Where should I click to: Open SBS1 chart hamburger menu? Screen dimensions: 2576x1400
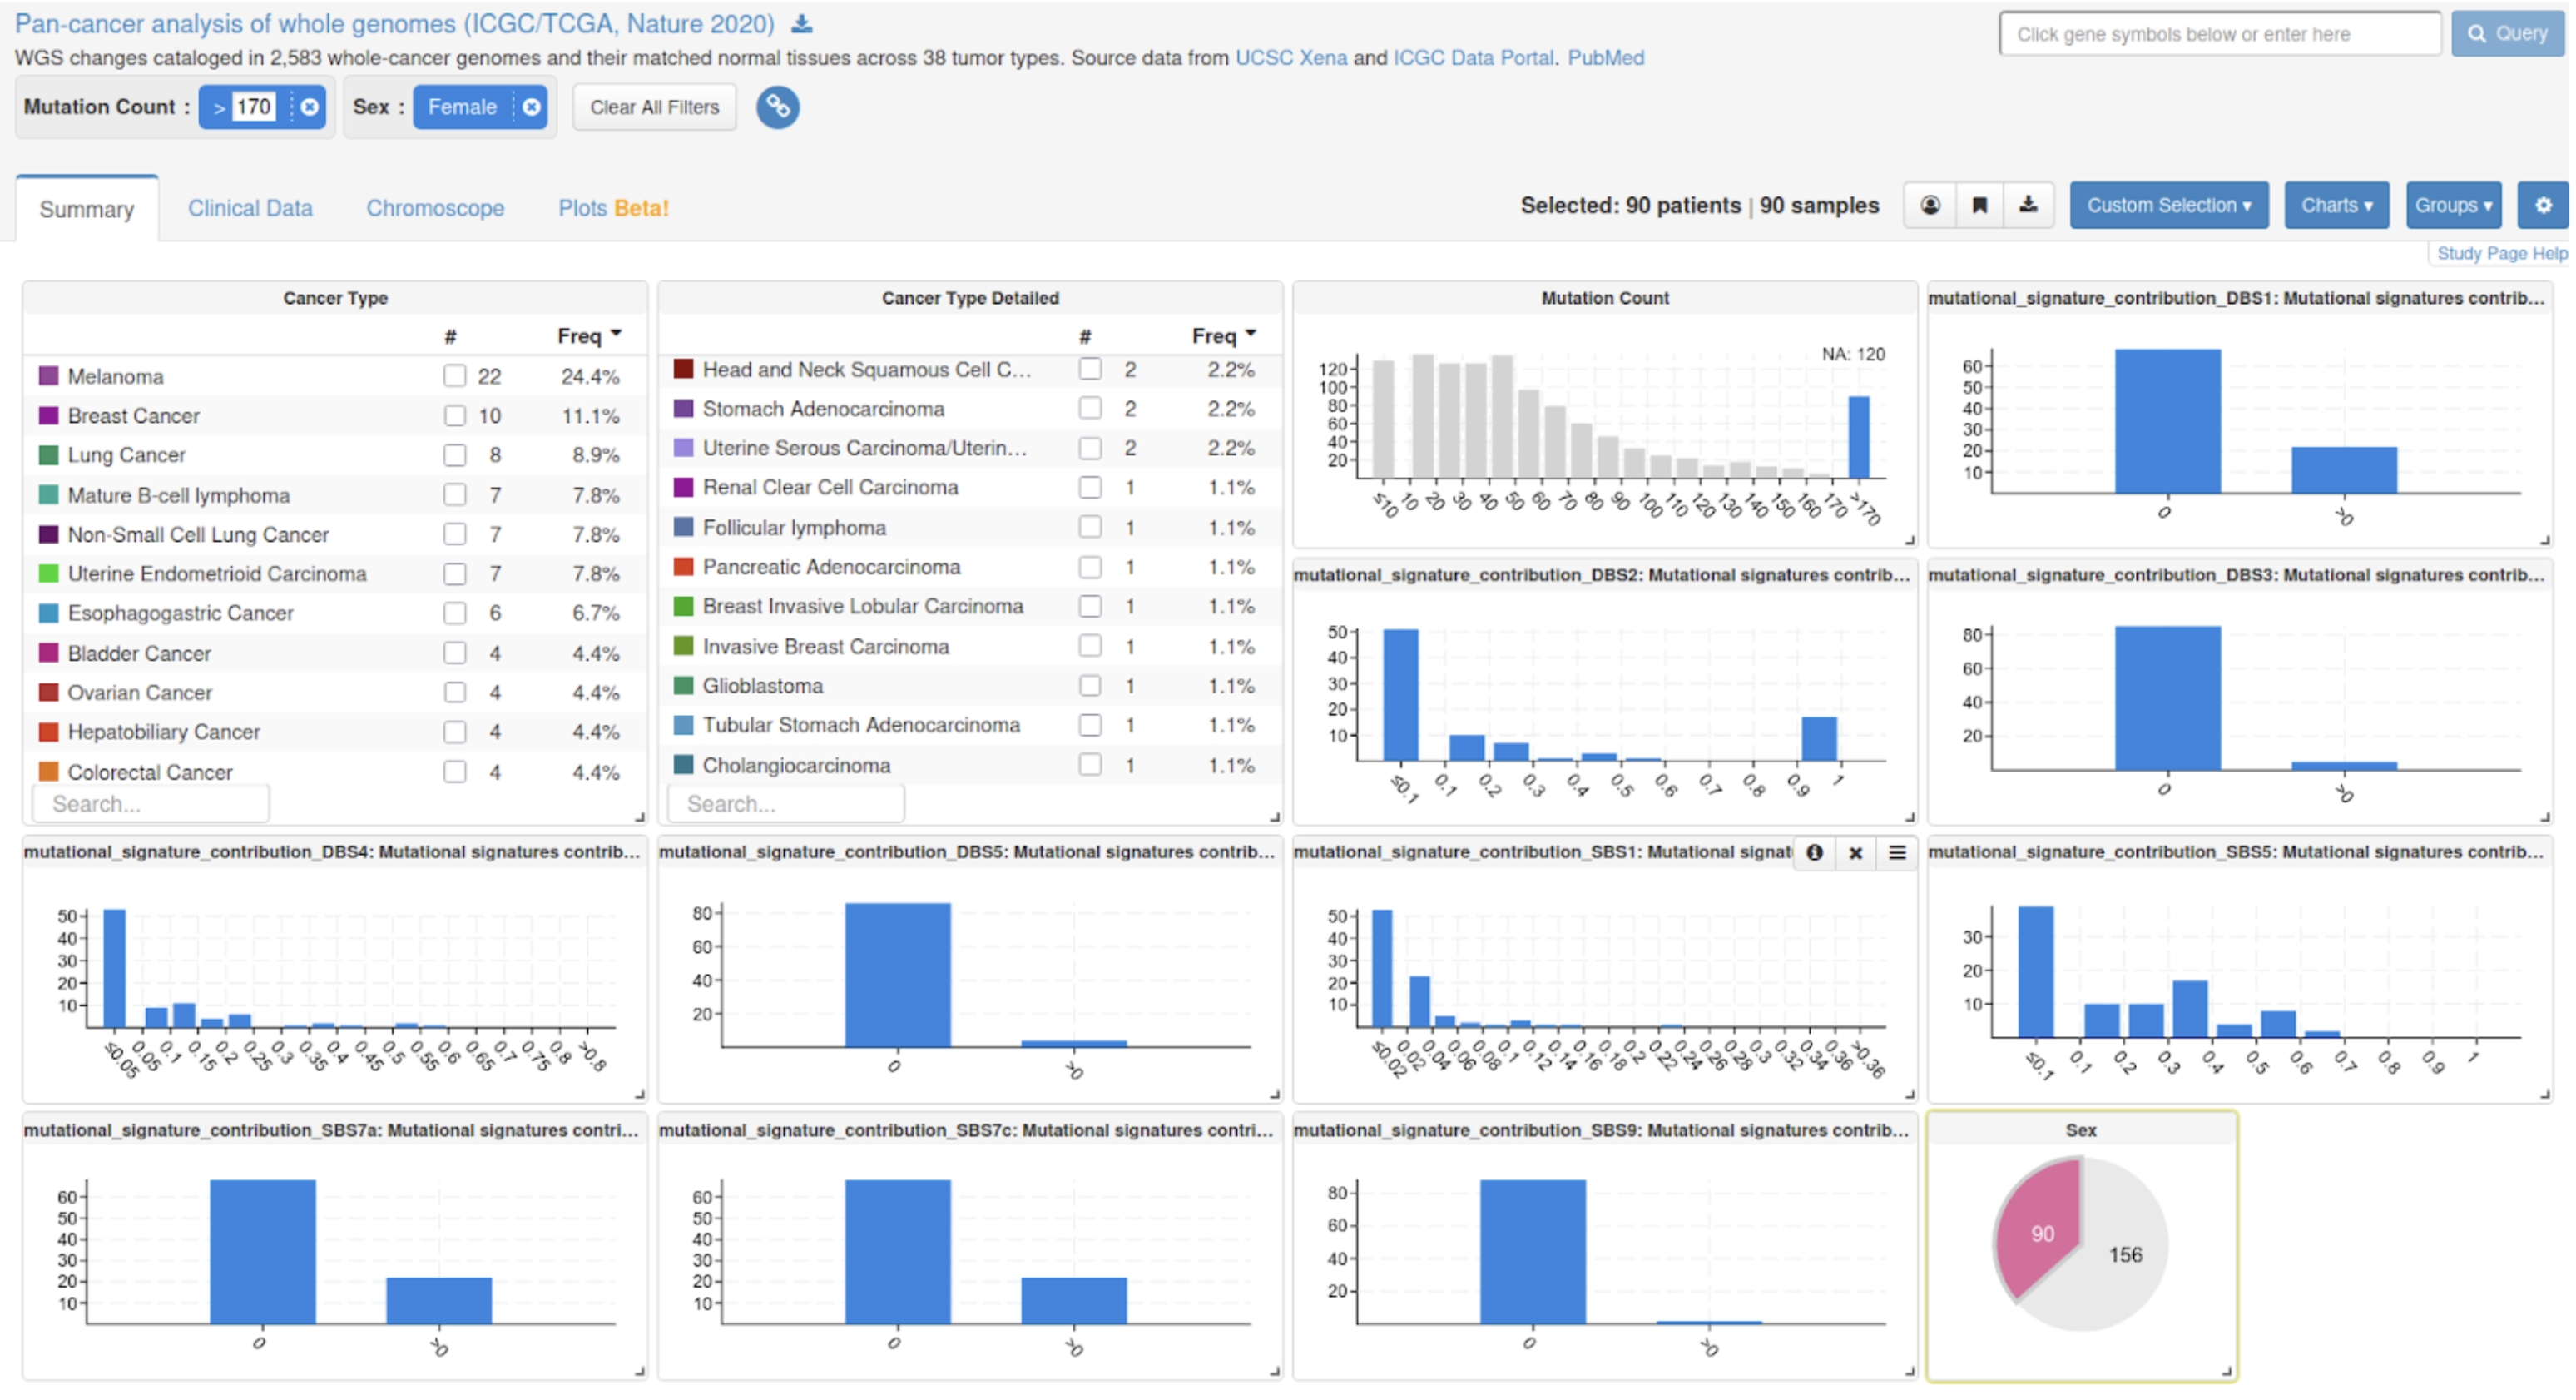click(1897, 852)
